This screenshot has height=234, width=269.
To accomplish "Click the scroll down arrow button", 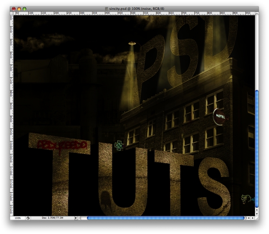I will pos(257,214).
